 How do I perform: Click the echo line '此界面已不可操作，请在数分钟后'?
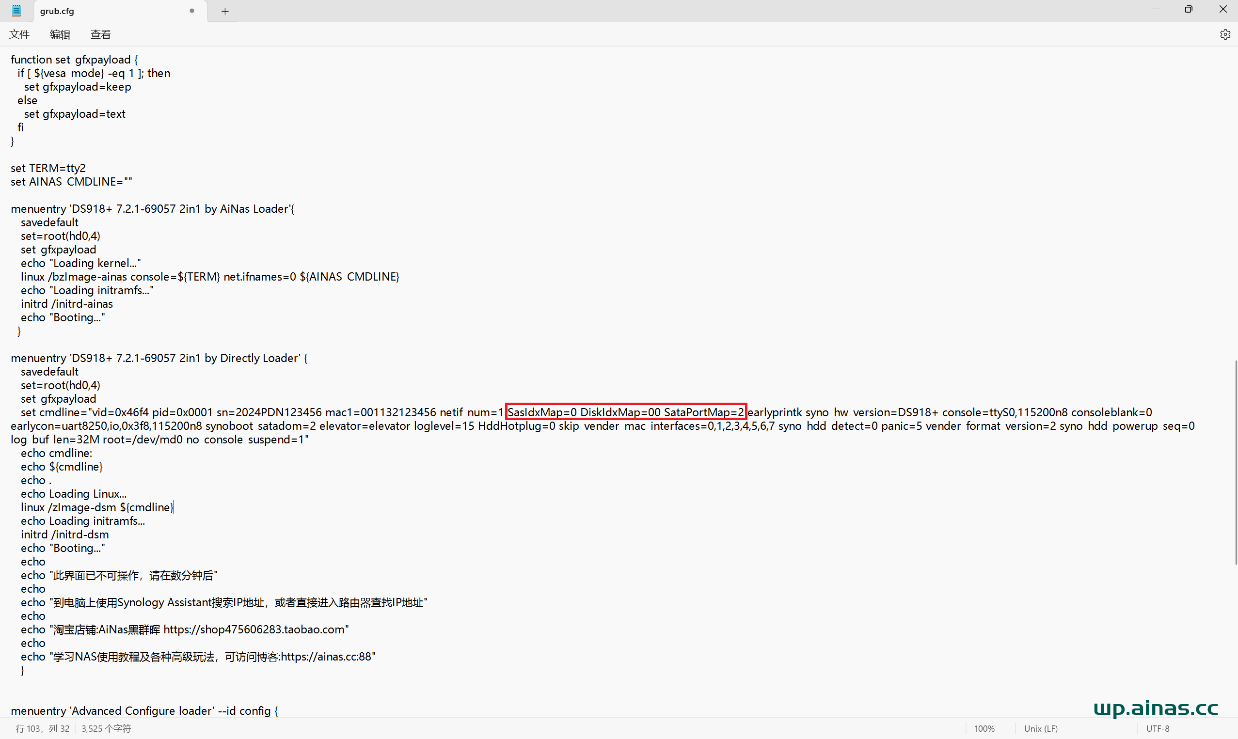(119, 575)
